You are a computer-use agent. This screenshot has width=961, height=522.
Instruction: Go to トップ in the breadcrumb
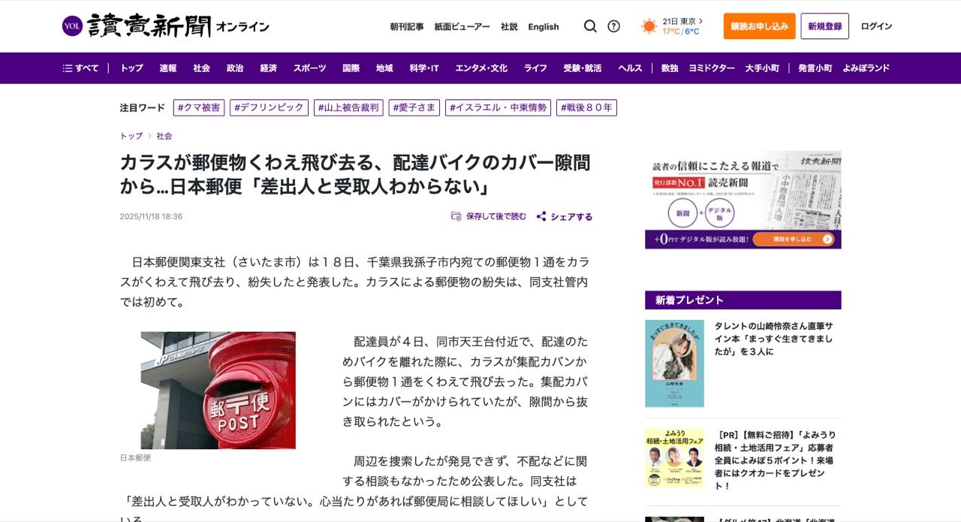pyautogui.click(x=131, y=136)
